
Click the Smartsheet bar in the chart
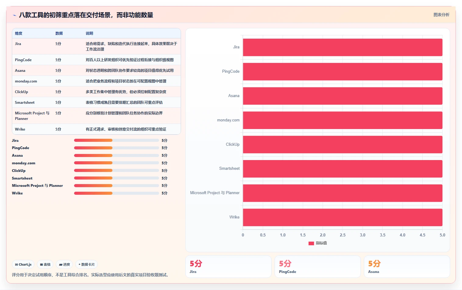pyautogui.click(x=343, y=169)
